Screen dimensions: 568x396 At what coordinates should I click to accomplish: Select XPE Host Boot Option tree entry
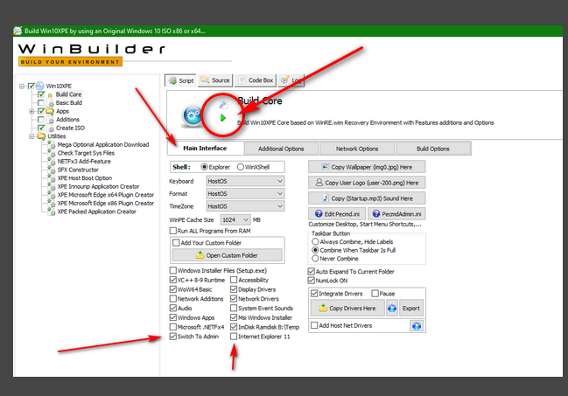click(85, 178)
